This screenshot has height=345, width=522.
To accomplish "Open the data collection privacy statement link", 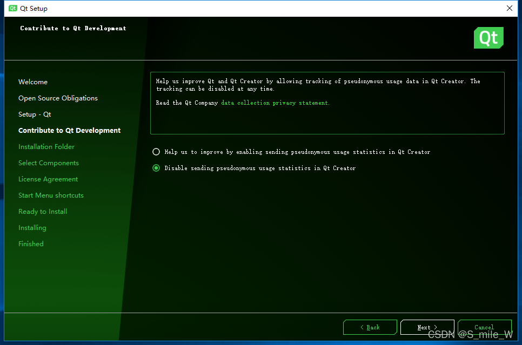I will [275, 103].
